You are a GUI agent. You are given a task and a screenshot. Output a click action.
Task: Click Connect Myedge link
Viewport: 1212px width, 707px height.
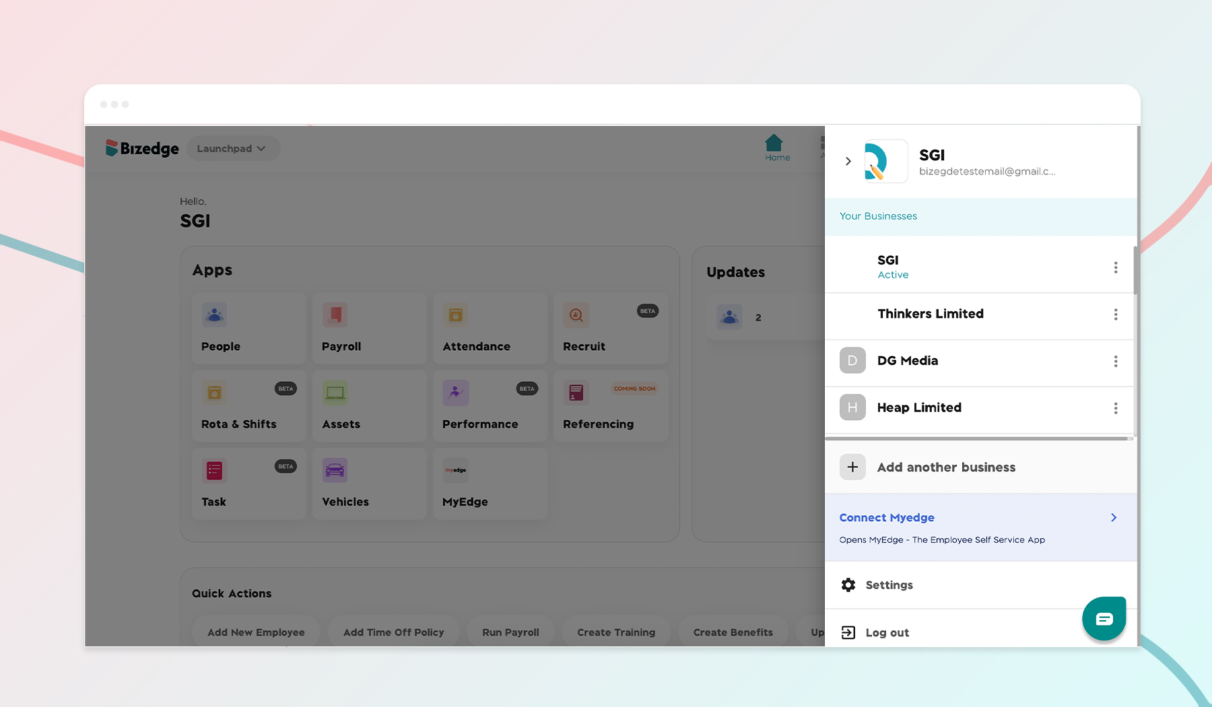point(886,518)
